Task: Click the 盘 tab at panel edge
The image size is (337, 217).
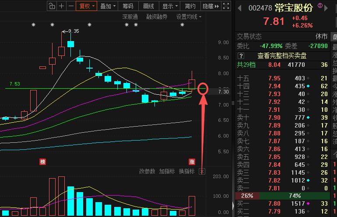Action: point(334,37)
